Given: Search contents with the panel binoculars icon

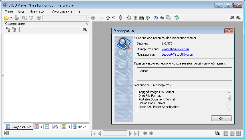Looking at the screenshot, I should pyautogui.click(x=85, y=29).
